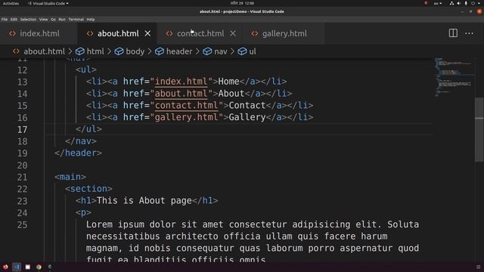Open the View menu

click(43, 20)
